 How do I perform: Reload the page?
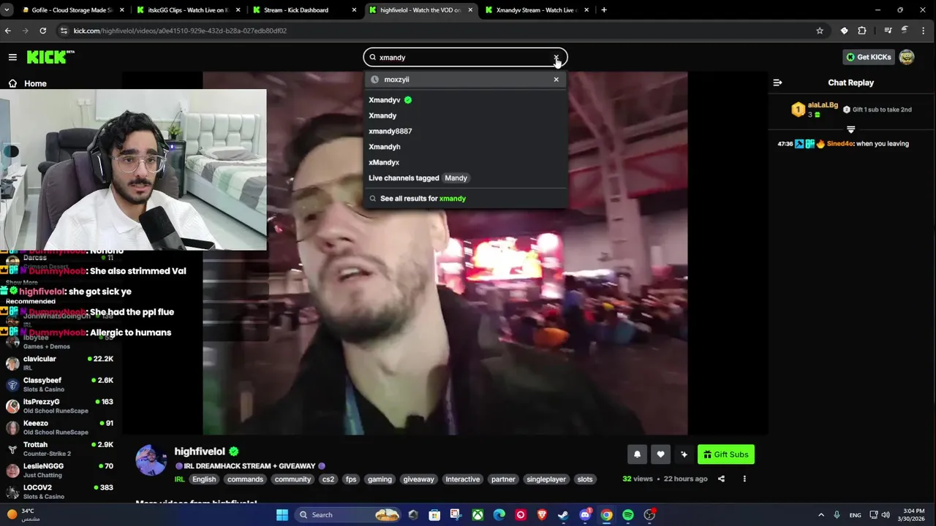[42, 31]
